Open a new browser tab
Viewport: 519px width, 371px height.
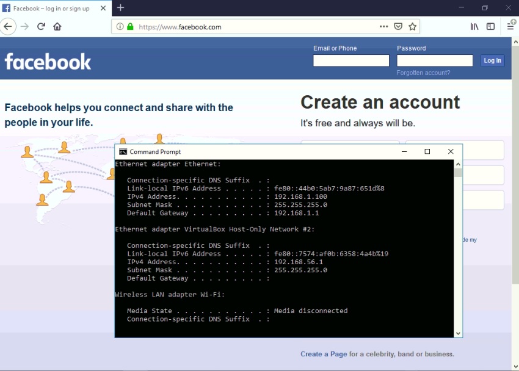[x=120, y=8]
